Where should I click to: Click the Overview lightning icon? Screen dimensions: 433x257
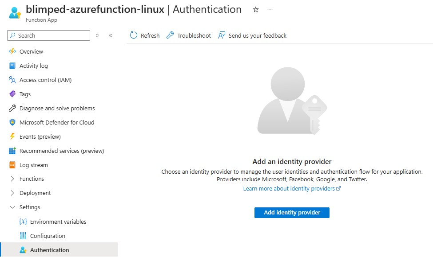[12, 51]
